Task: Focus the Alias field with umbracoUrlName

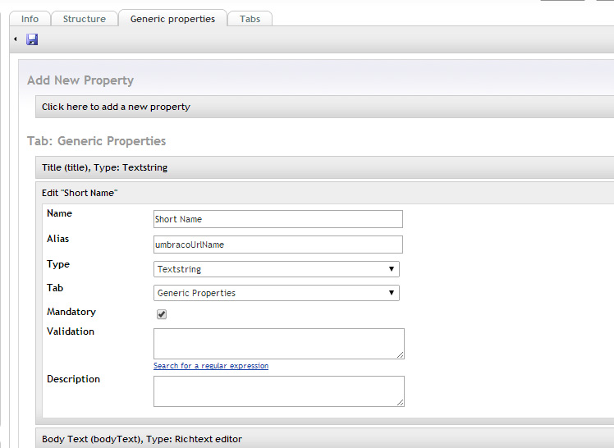Action: tap(278, 245)
